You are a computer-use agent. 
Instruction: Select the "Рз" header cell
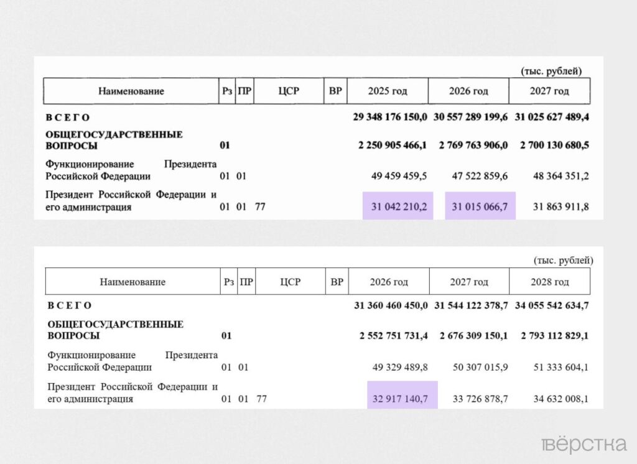226,91
